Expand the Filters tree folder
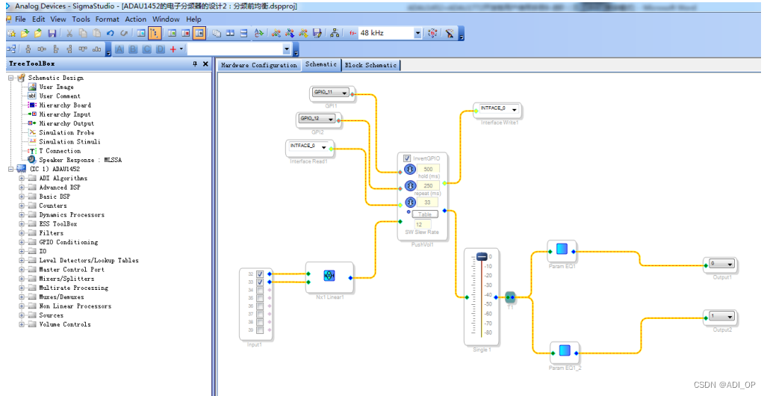This screenshot has height=396, width=767. [x=22, y=233]
